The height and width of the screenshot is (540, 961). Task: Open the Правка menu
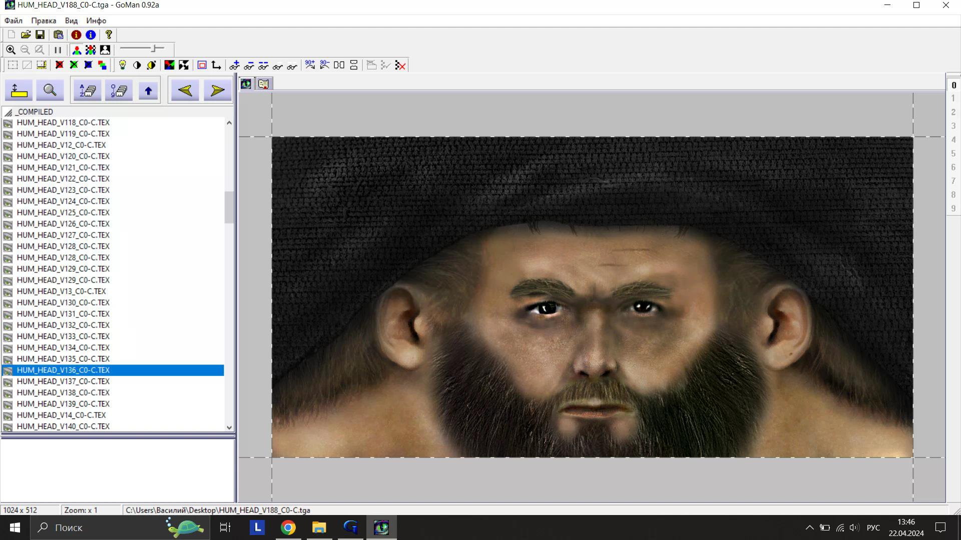click(43, 20)
